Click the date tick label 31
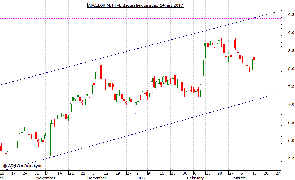The image size is (295, 180). 36,173
